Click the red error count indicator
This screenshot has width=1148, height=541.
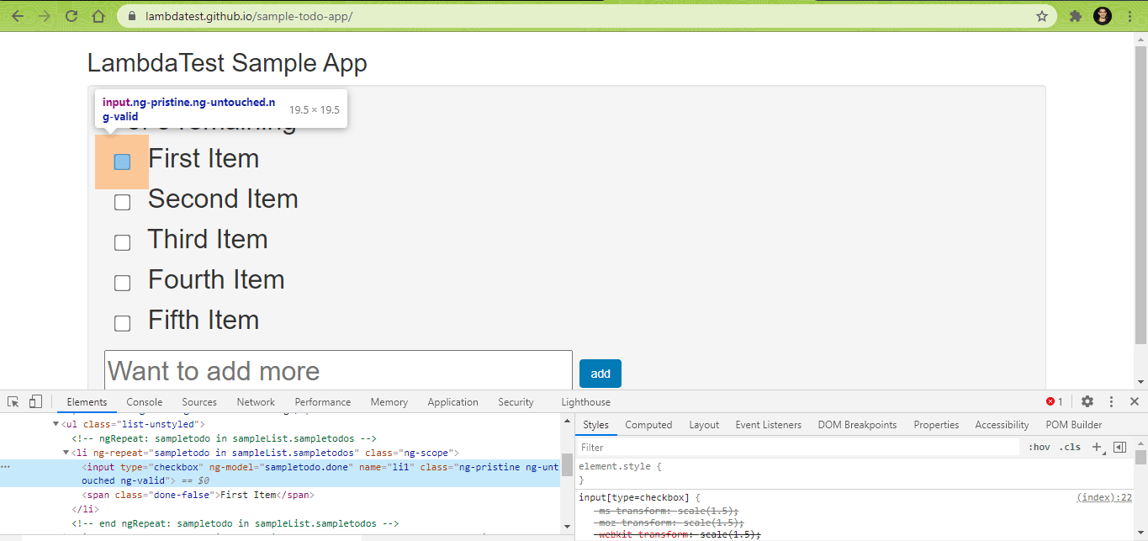(x=1055, y=402)
